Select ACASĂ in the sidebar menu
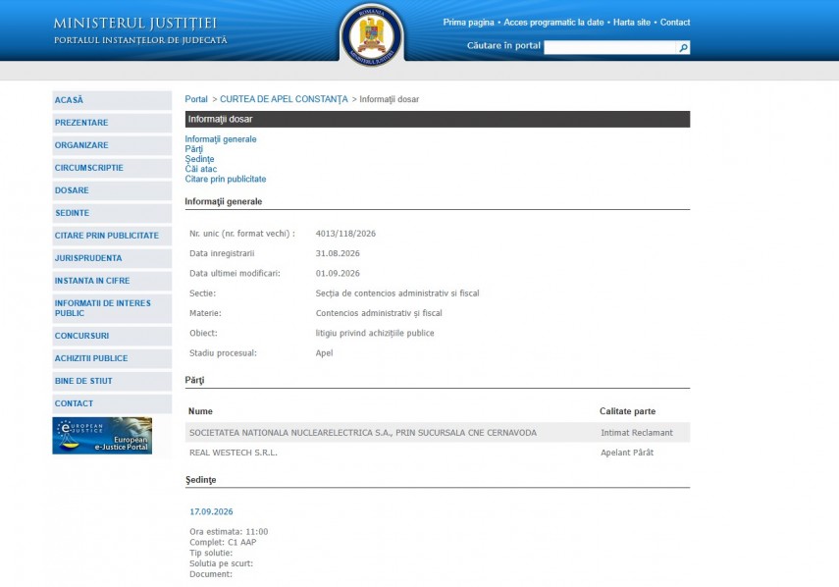Viewport: 839px width, 587px height. [112, 100]
